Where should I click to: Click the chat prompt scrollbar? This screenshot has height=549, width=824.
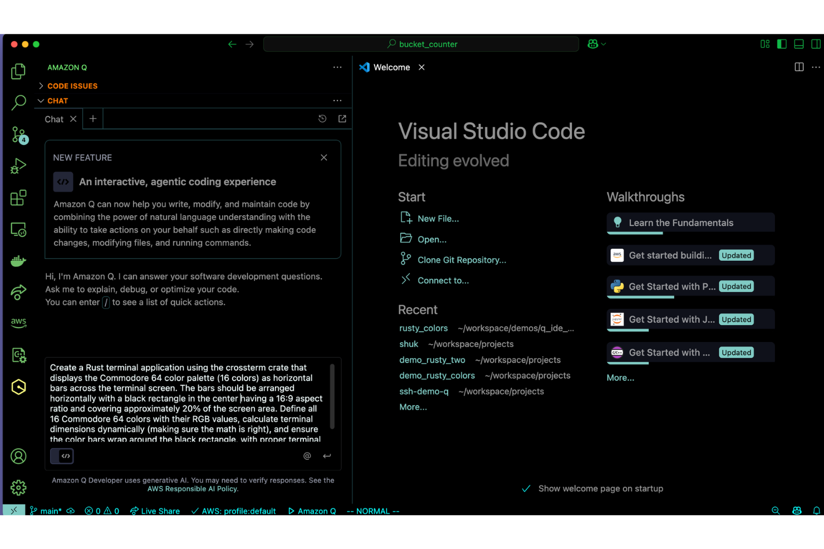click(332, 396)
